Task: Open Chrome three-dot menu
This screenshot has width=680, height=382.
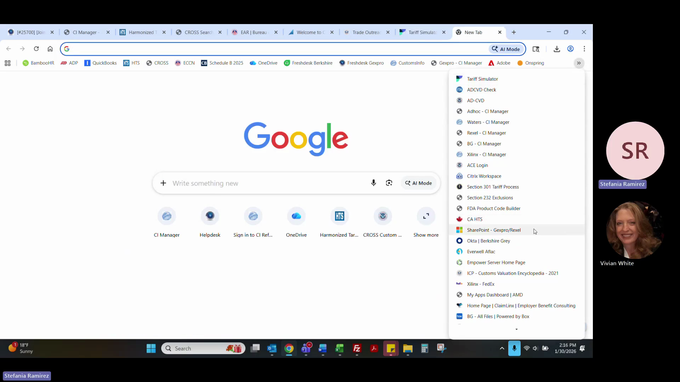Action: click(x=584, y=49)
